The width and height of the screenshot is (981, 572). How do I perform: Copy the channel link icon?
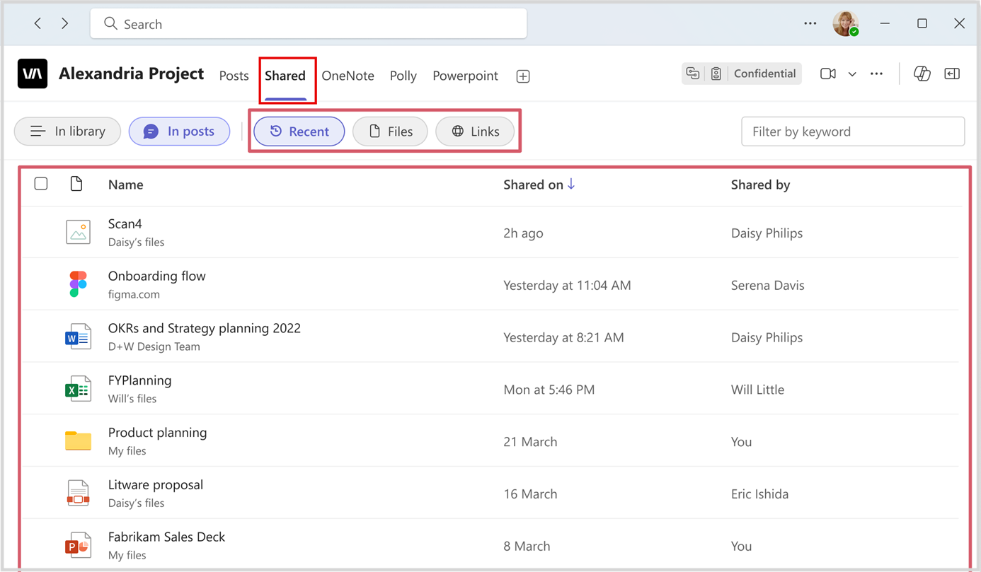692,73
